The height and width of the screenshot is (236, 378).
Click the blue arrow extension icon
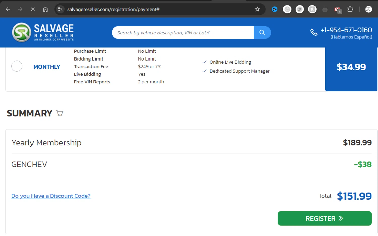coord(275,9)
